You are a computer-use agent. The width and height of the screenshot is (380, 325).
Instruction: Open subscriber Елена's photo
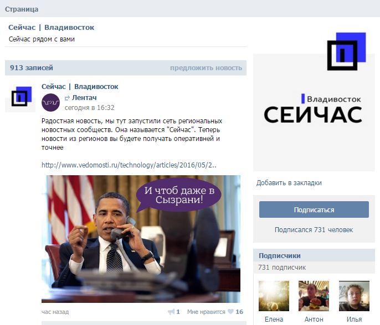(x=274, y=296)
